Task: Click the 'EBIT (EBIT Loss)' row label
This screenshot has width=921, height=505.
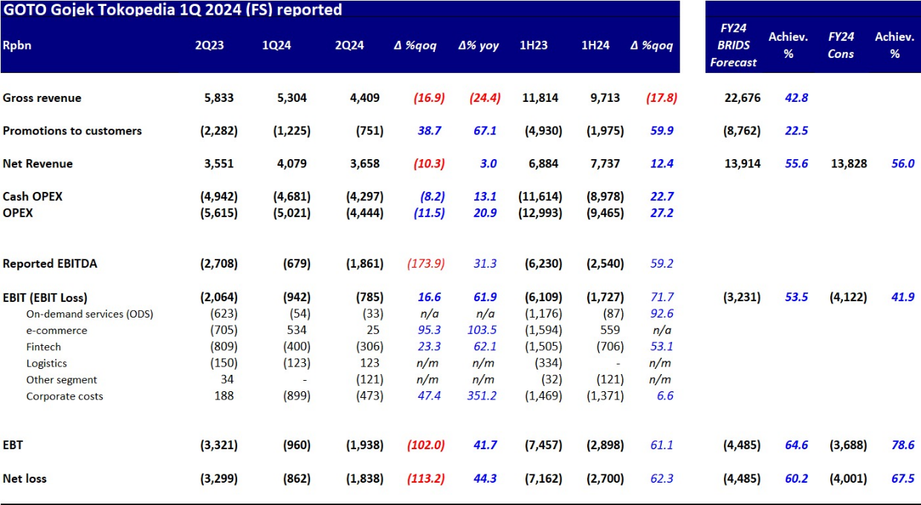Action: pyautogui.click(x=45, y=297)
